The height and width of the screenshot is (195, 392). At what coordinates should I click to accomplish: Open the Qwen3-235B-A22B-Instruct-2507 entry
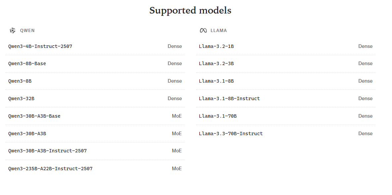pyautogui.click(x=50, y=169)
